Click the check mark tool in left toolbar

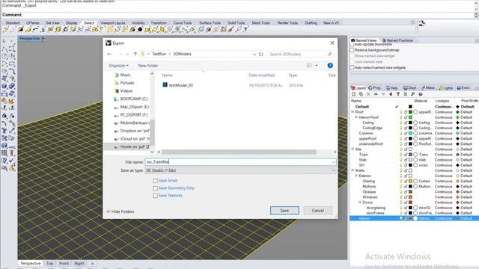12,161
